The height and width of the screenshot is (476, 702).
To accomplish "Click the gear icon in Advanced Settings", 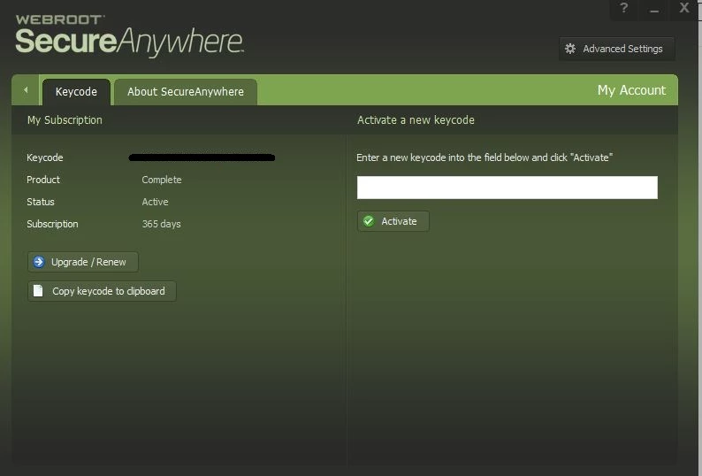I will click(x=570, y=49).
